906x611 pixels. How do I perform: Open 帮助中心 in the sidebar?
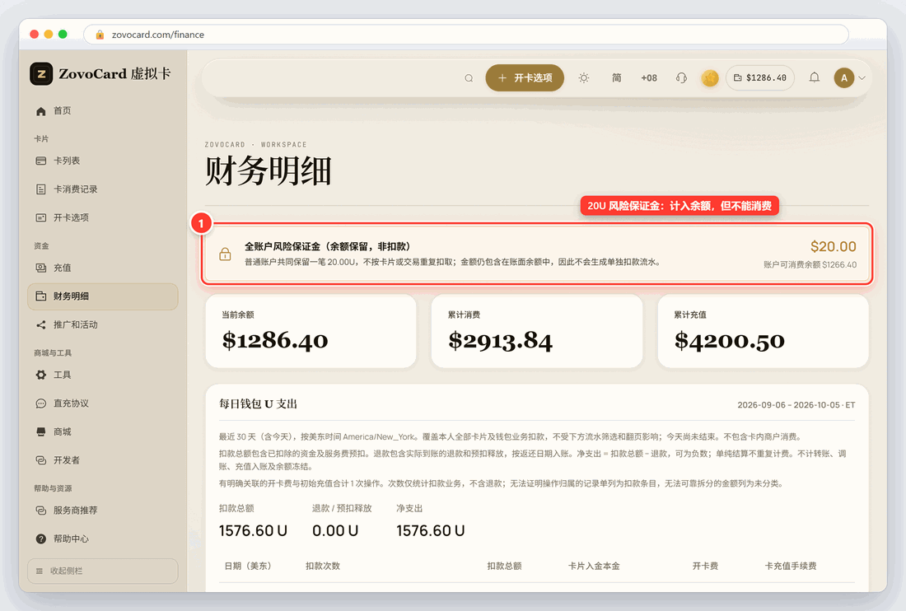[103, 539]
